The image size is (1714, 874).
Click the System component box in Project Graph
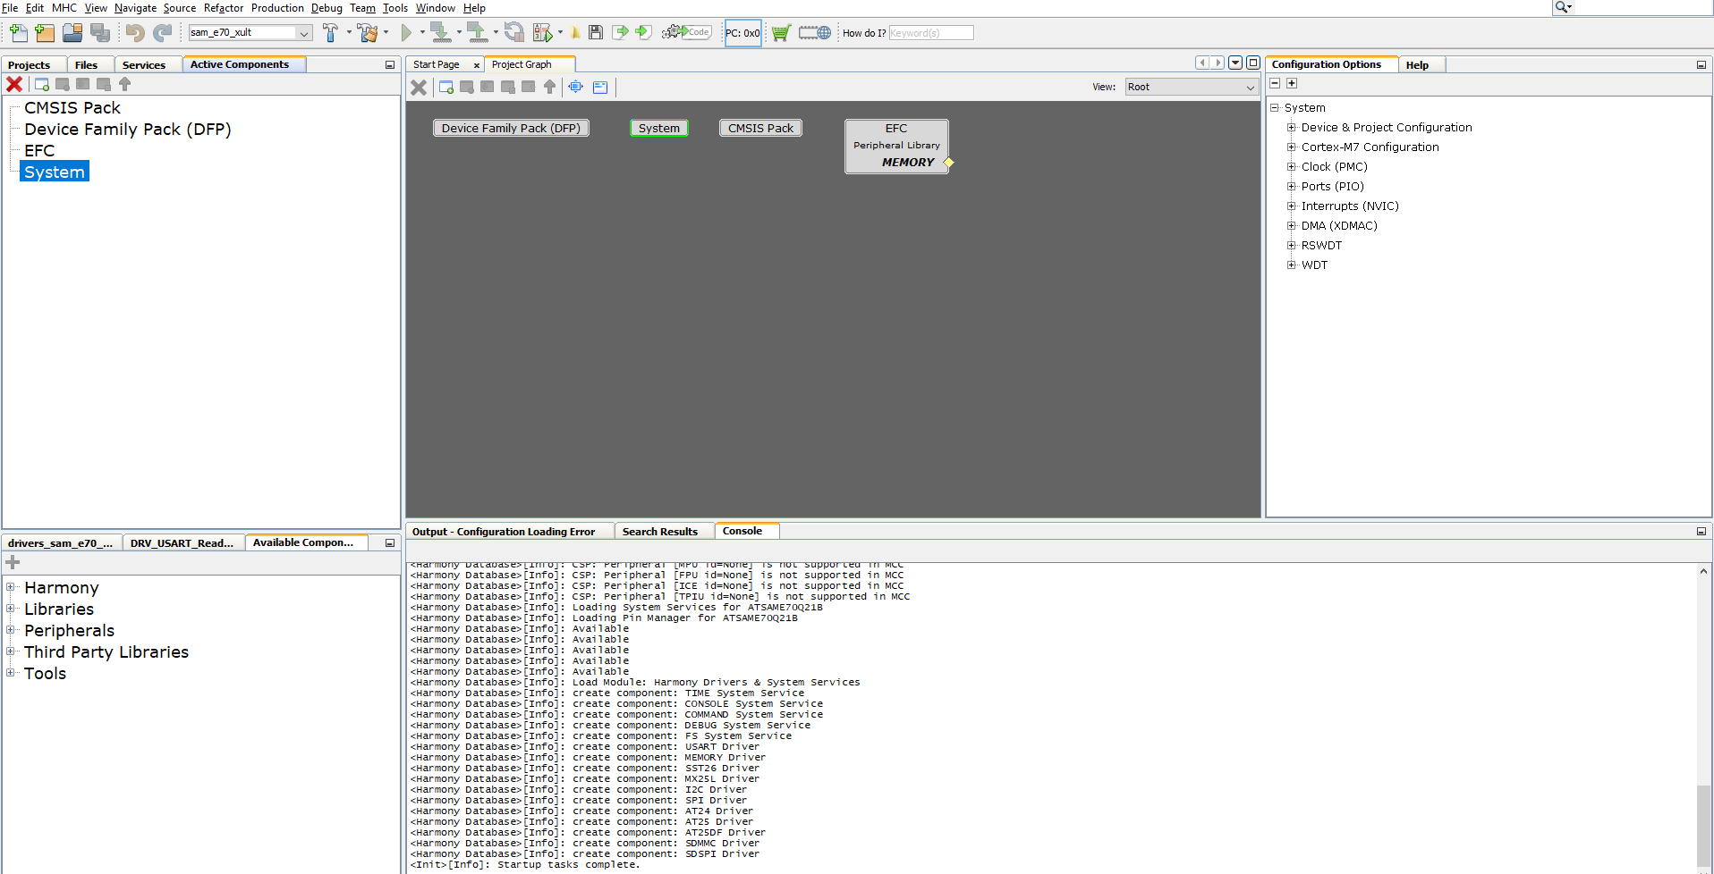point(658,128)
